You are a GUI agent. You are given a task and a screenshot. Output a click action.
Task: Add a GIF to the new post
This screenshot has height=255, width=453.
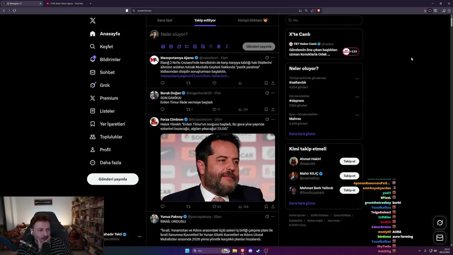171,46
